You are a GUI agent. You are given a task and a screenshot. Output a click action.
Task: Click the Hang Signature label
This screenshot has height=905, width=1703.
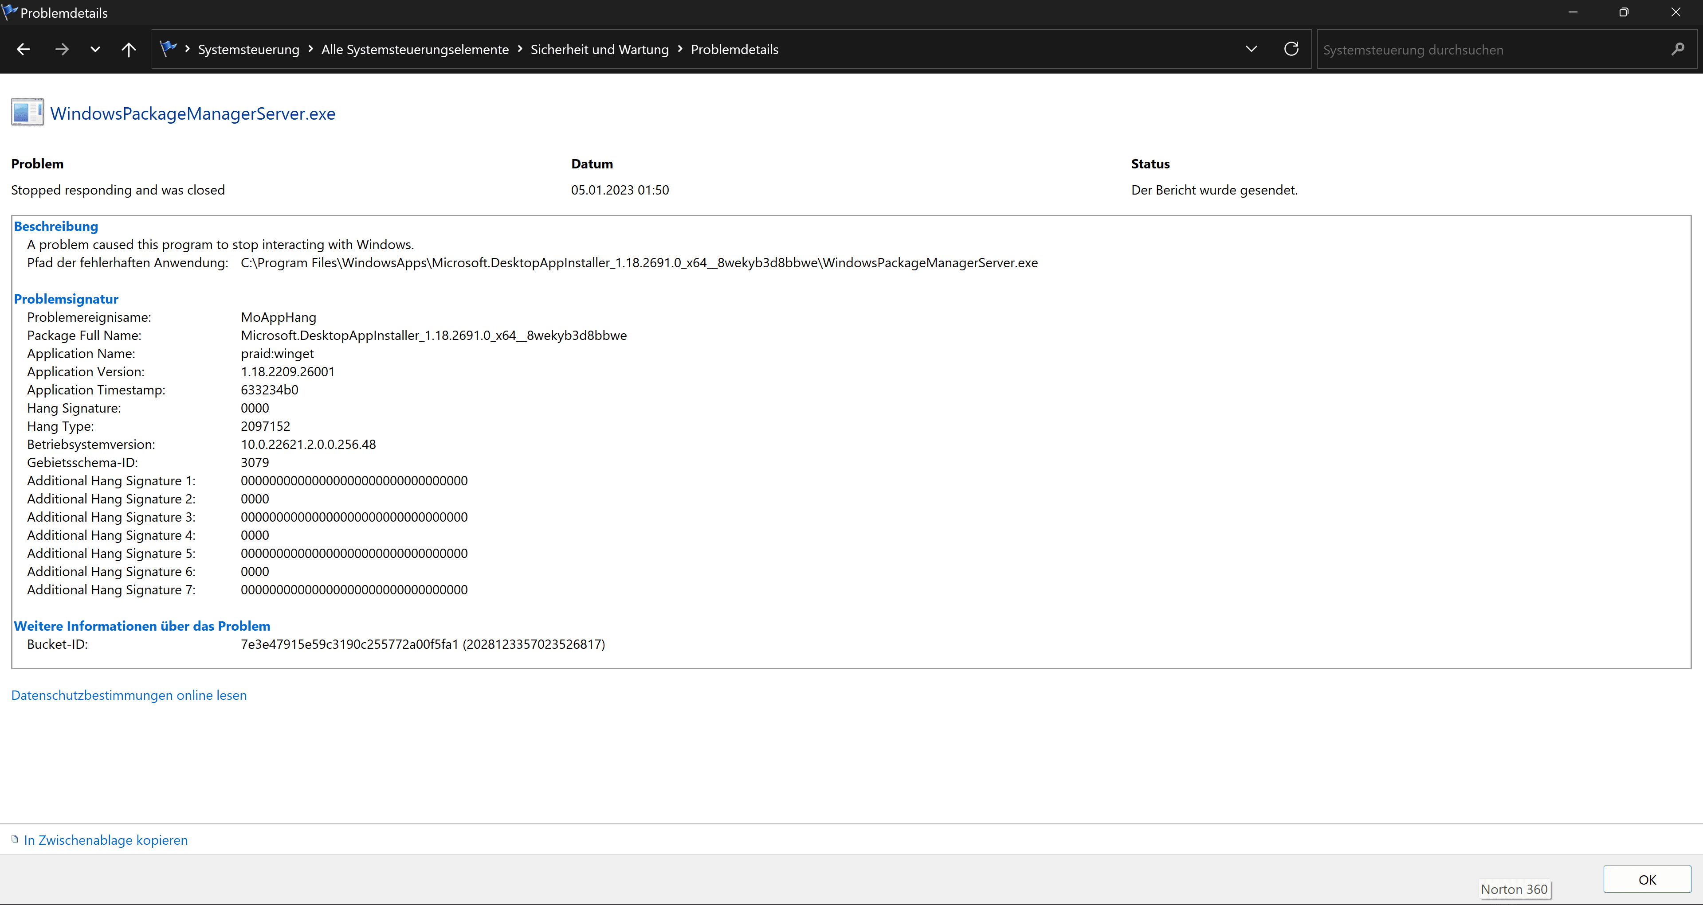74,408
